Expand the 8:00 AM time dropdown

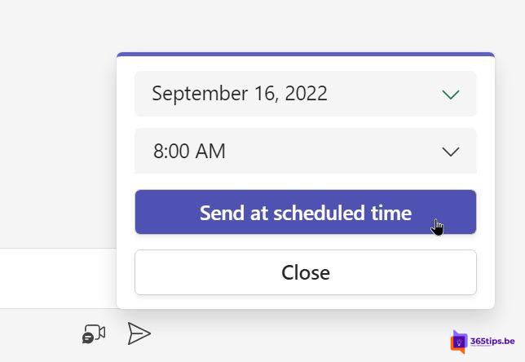click(306, 151)
